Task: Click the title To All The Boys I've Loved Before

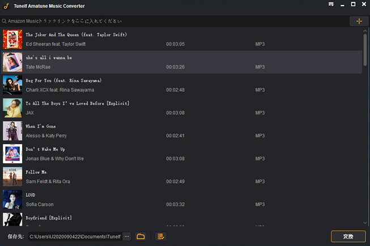Action: click(78, 103)
